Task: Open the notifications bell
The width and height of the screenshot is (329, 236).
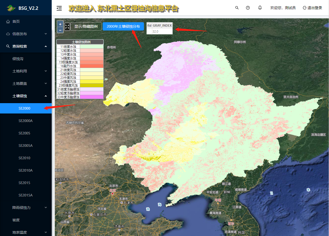Action: point(260,8)
